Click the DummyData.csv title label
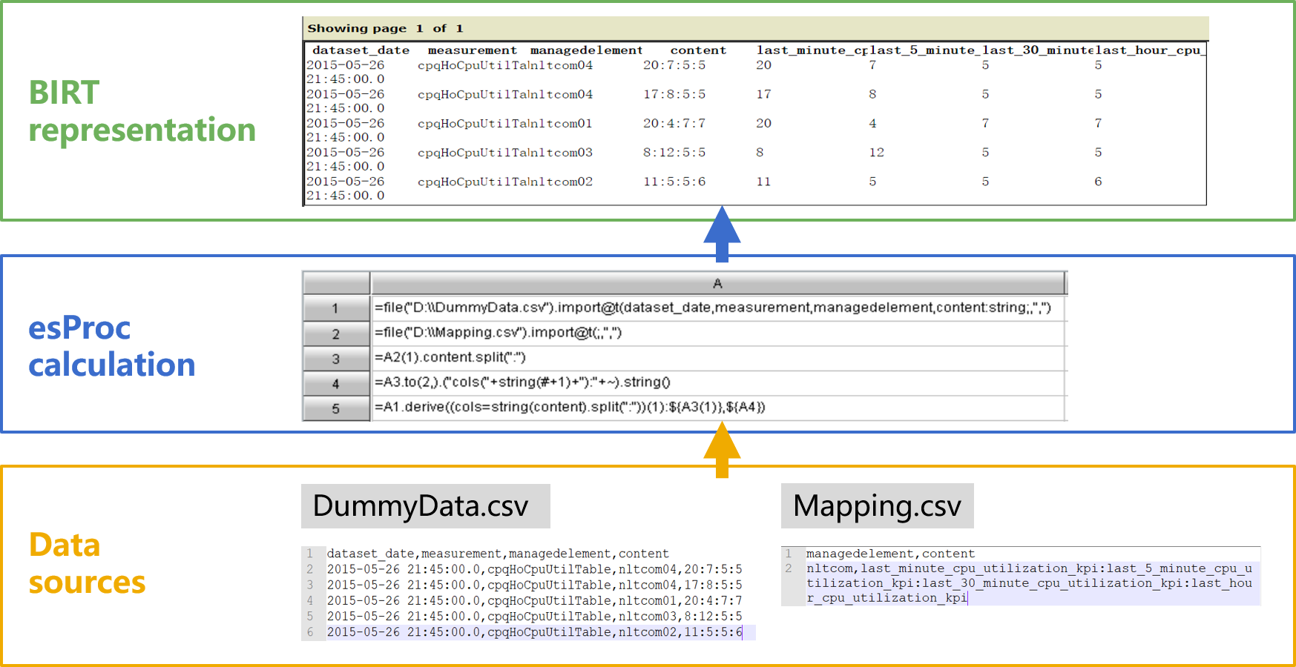1296x667 pixels. (x=425, y=506)
